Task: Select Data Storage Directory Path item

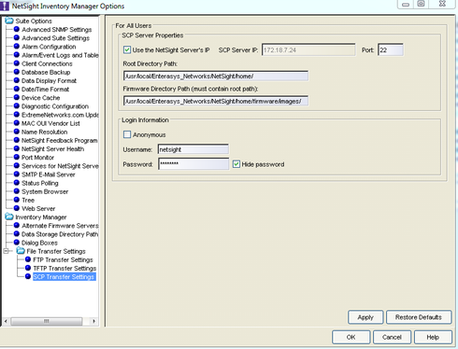Action: pyautogui.click(x=60, y=234)
